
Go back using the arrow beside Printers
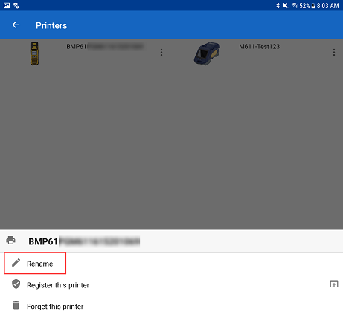pos(16,25)
